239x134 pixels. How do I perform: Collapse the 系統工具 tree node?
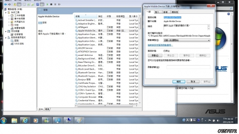click(6, 12)
